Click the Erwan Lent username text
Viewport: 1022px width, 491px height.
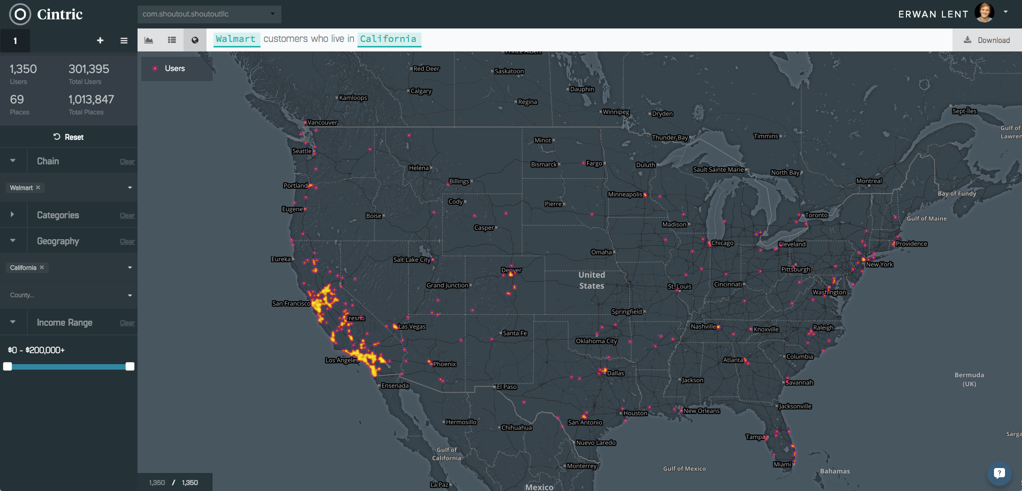933,14
